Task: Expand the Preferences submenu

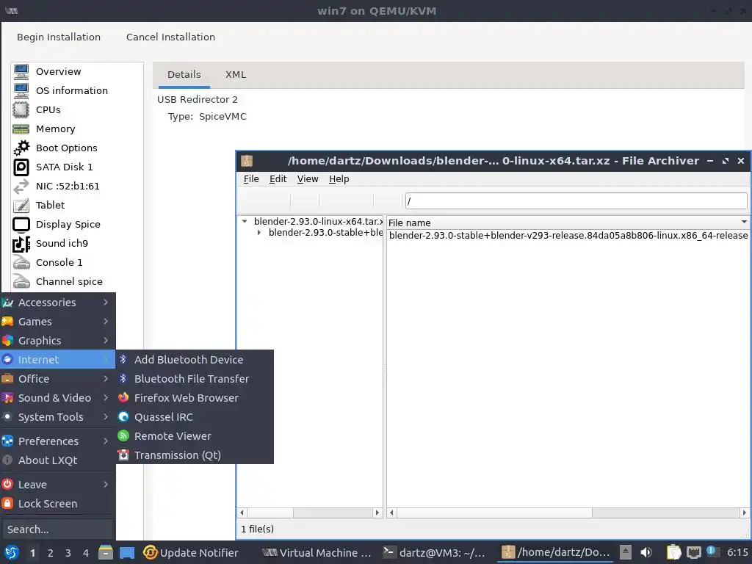Action: [57, 441]
